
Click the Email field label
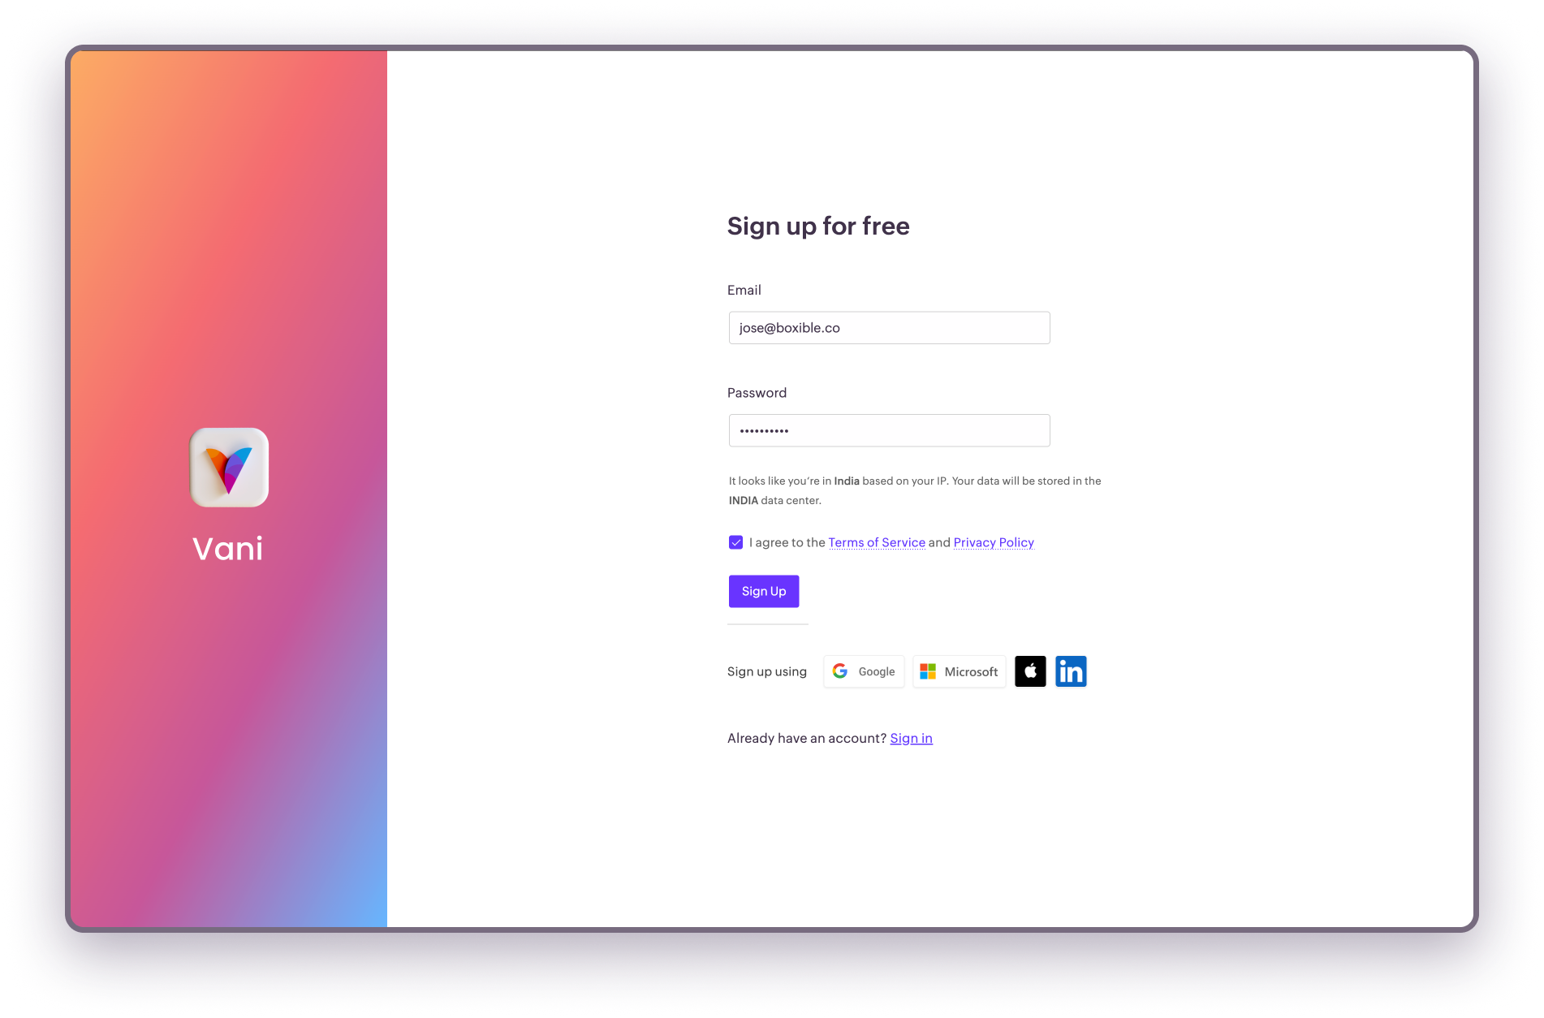[744, 290]
